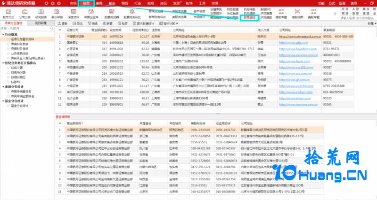Star the 按成交额 item
The image size is (377, 200).
(x=8, y=68)
